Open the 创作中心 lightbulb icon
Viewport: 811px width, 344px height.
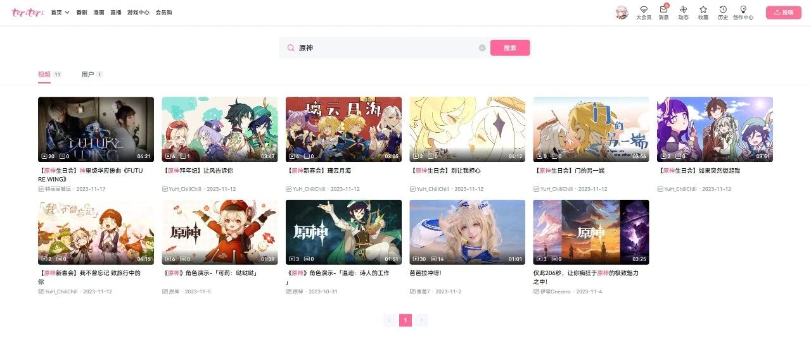743,9
